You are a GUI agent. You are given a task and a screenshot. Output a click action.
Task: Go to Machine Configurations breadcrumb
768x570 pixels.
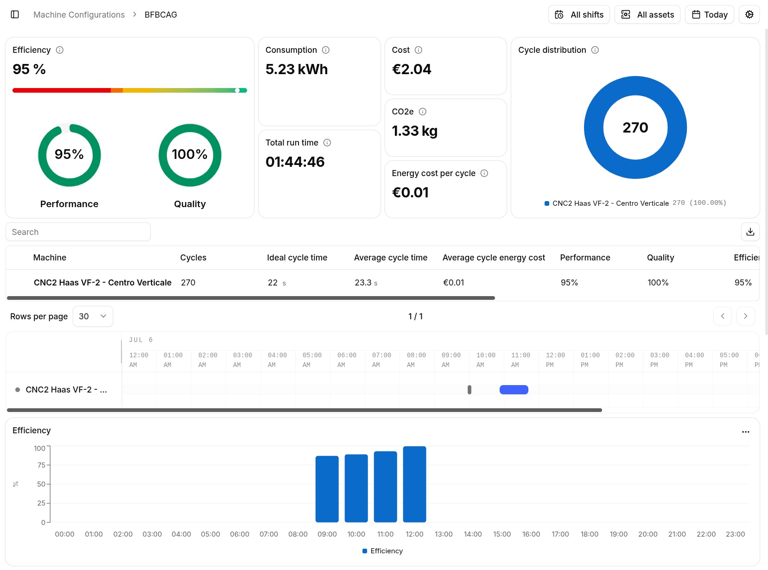point(79,15)
